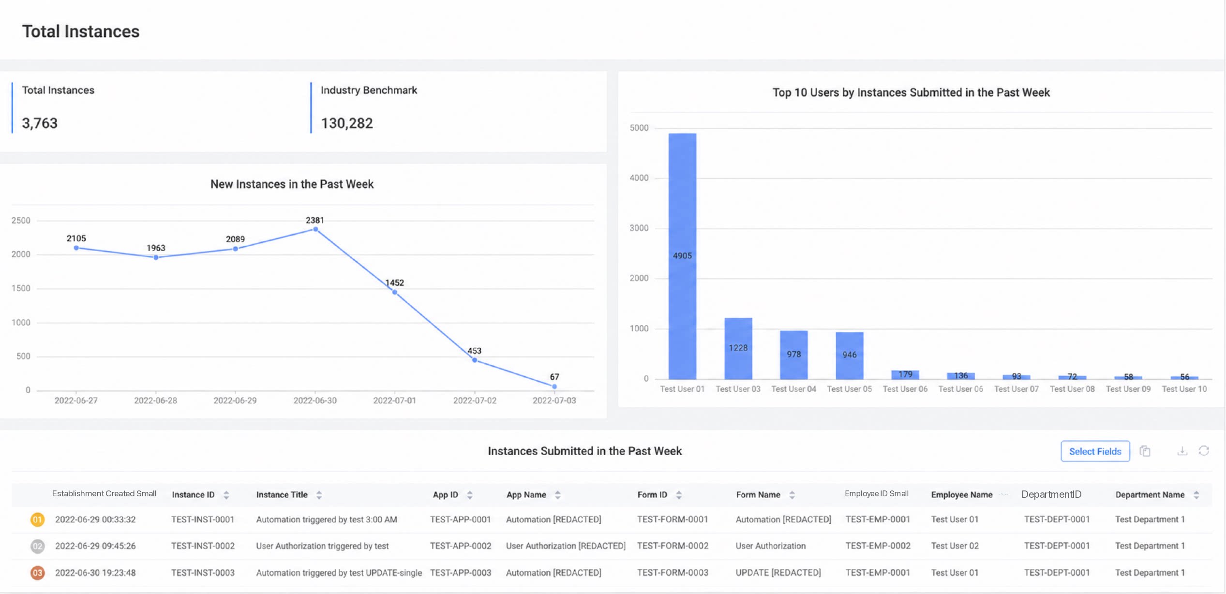Click the refresh icon above the table
The image size is (1226, 594).
pos(1204,451)
